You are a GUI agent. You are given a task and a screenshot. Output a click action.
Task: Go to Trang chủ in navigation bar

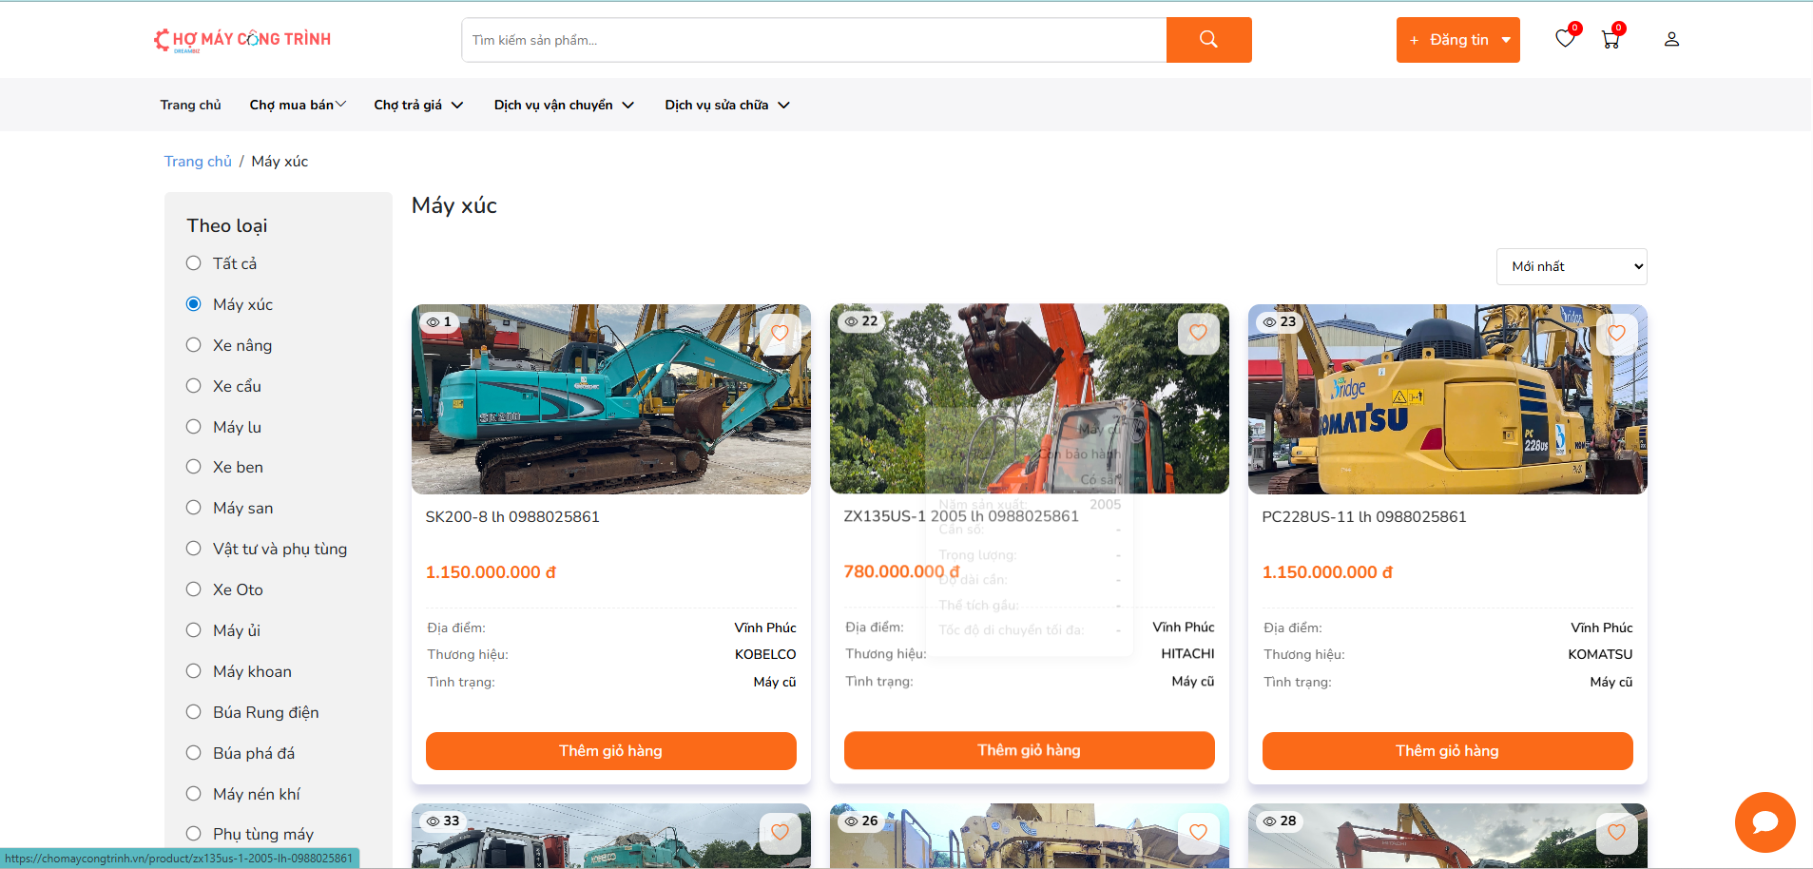tap(190, 106)
